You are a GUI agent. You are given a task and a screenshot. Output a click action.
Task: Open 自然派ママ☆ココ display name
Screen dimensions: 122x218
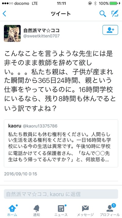coord(41,30)
